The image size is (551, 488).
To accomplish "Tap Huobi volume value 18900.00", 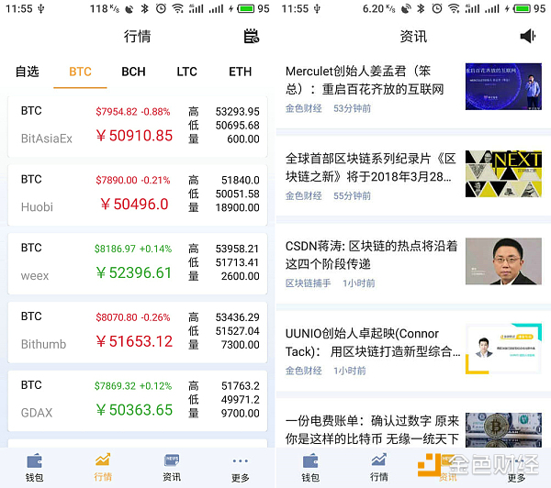I will 238,207.
